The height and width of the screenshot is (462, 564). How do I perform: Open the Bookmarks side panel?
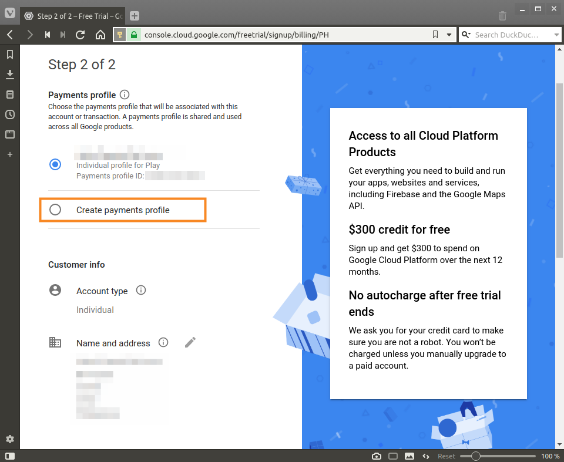pos(10,54)
